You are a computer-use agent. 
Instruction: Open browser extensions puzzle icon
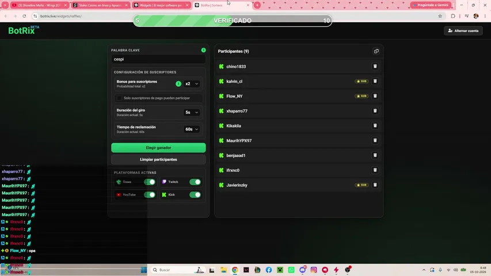tap(453, 16)
